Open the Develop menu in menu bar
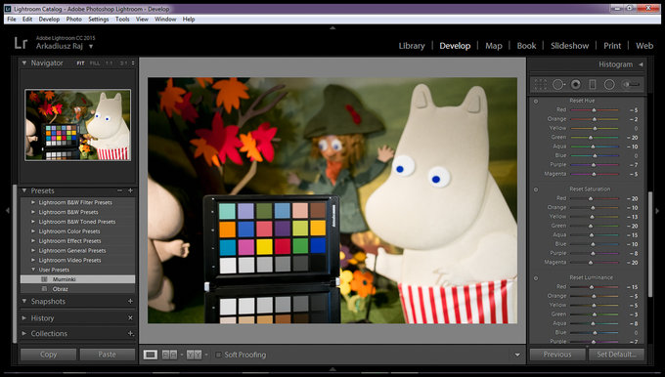Viewport: 665px width, 377px height. (49, 20)
